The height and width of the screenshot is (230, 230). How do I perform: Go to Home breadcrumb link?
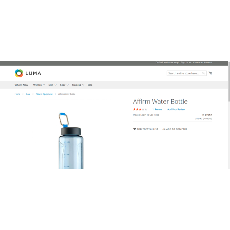point(18,94)
